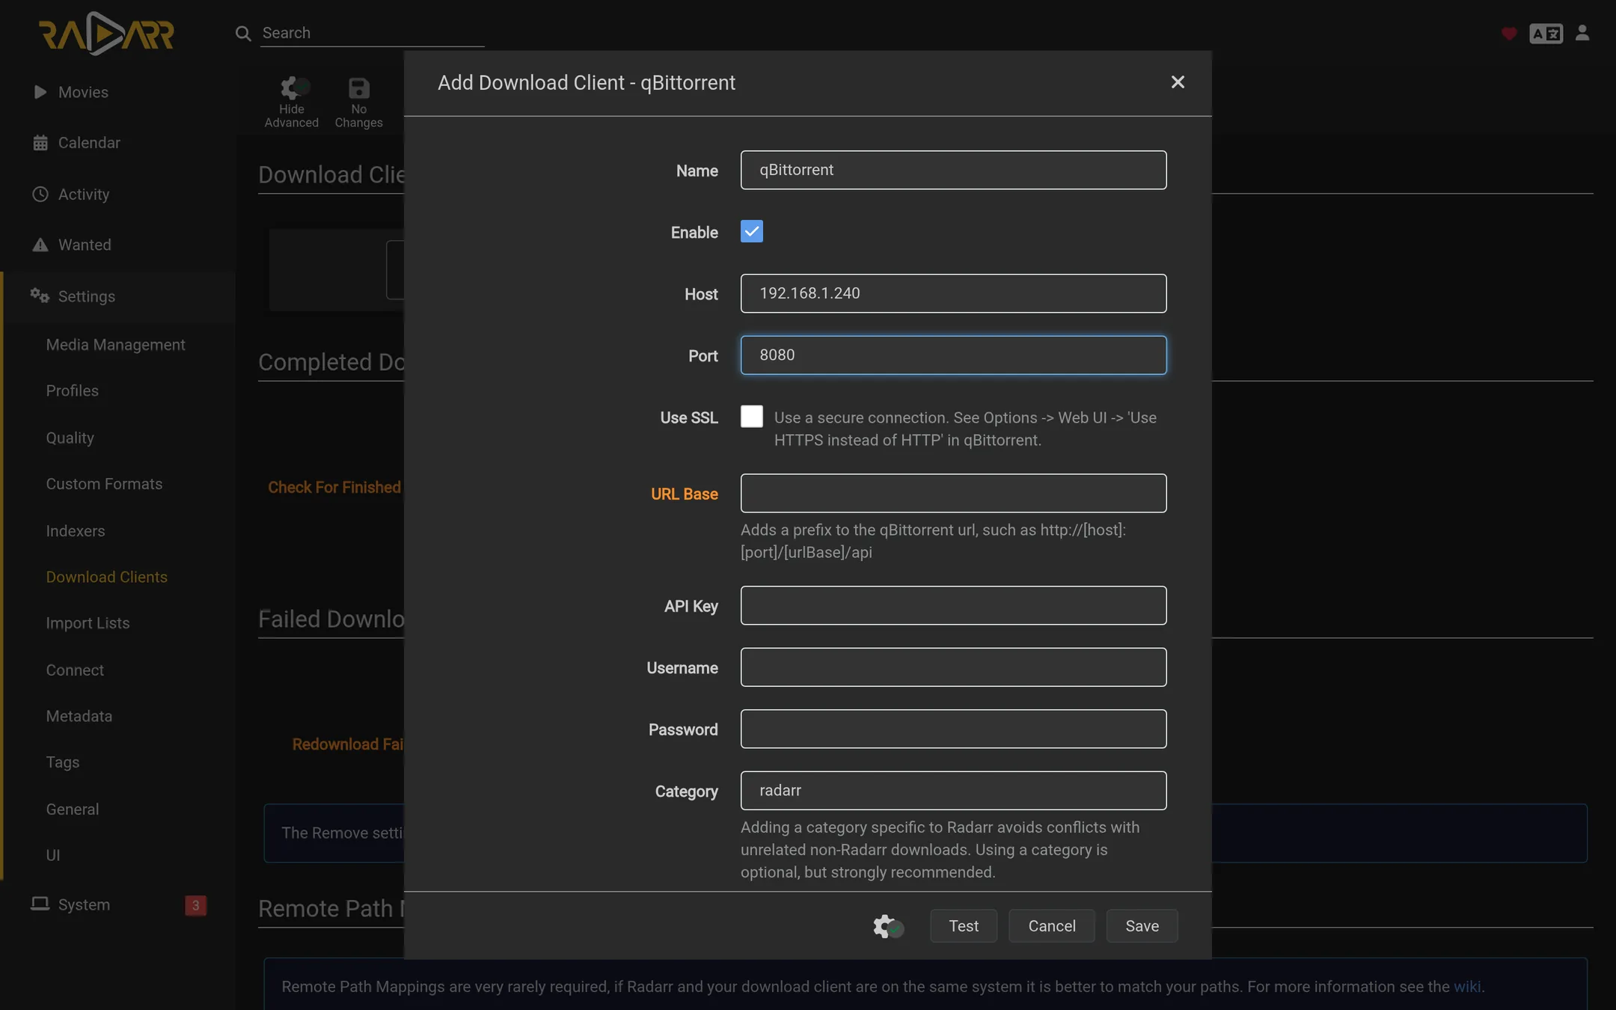Click the Hide Advanced toolbar gear
This screenshot has height=1010, width=1616.
tap(291, 102)
